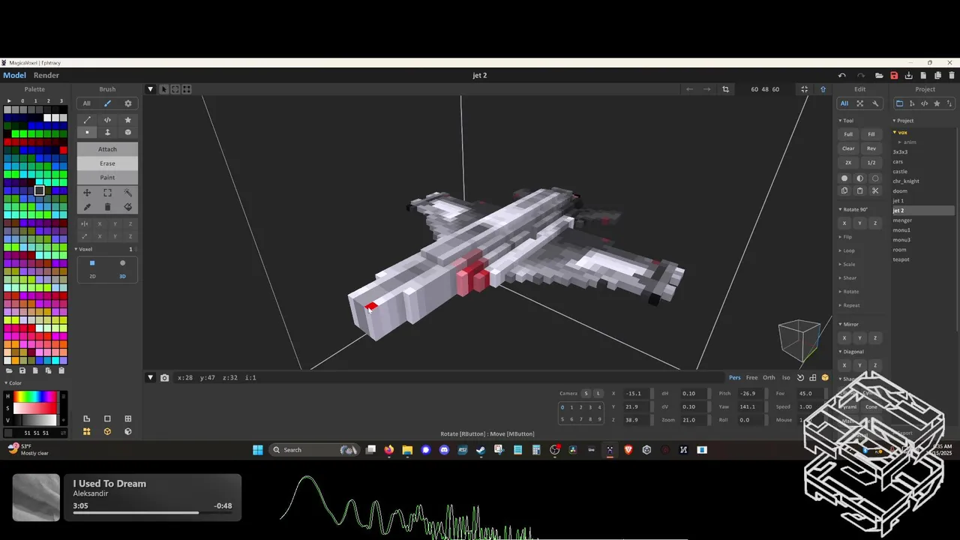Select Iso view mode
Screen dimensions: 960x540
coord(786,378)
